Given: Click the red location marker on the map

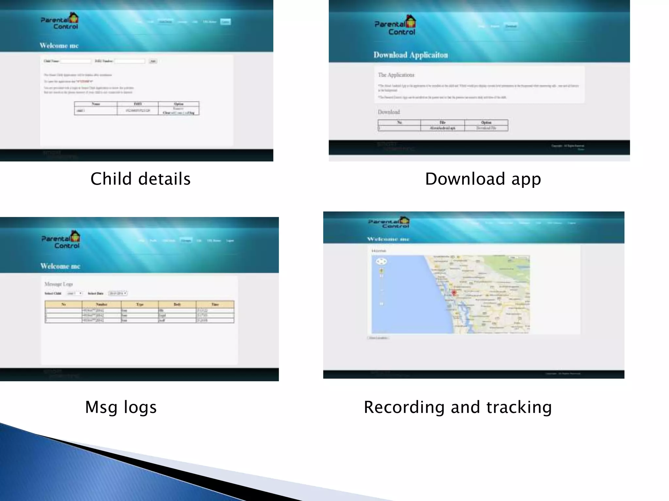Looking at the screenshot, I should tap(454, 292).
